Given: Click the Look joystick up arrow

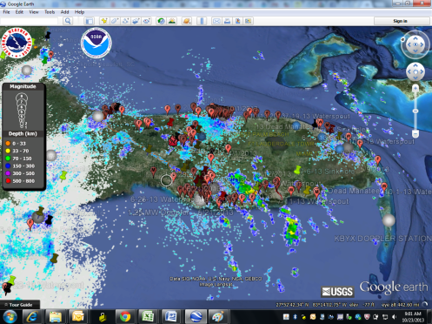Looking at the screenshot, I should (x=415, y=38).
